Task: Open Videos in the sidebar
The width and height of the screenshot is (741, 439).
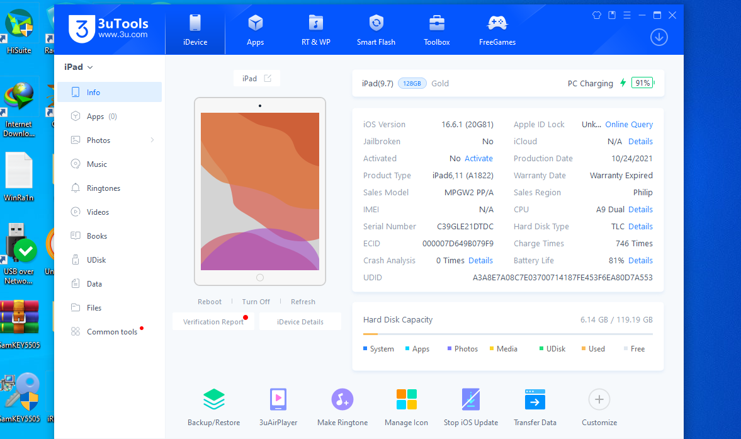Action: coord(110,212)
